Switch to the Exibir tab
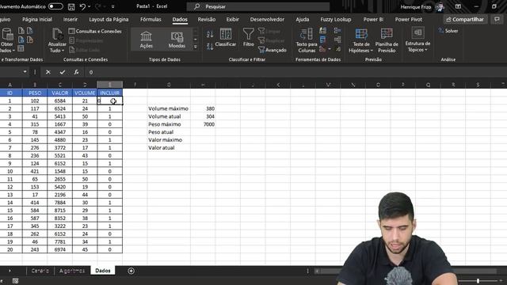 [x=232, y=19]
